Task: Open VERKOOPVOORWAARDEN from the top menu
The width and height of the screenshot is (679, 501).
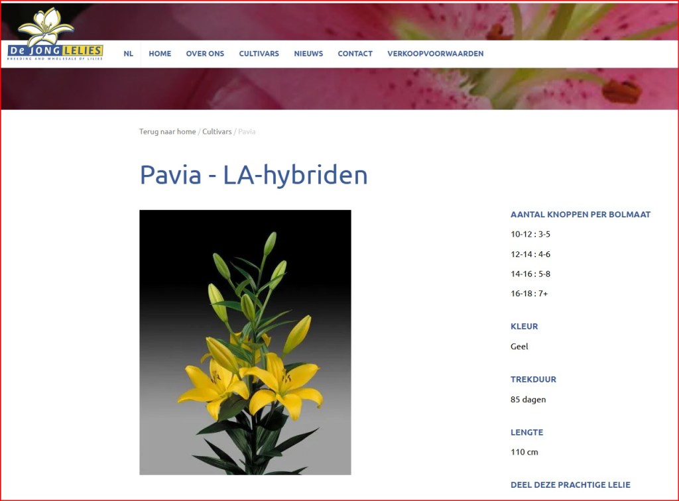Action: point(435,54)
